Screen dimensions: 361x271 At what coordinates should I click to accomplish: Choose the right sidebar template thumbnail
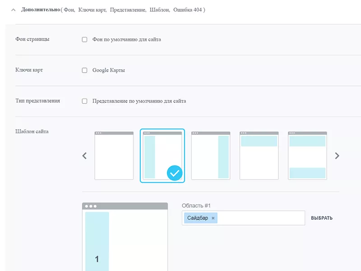[x=211, y=156]
